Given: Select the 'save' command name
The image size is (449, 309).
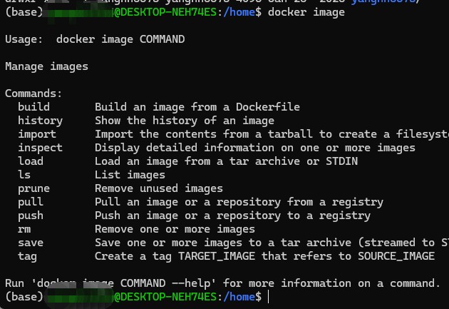Looking at the screenshot, I should (x=31, y=243).
